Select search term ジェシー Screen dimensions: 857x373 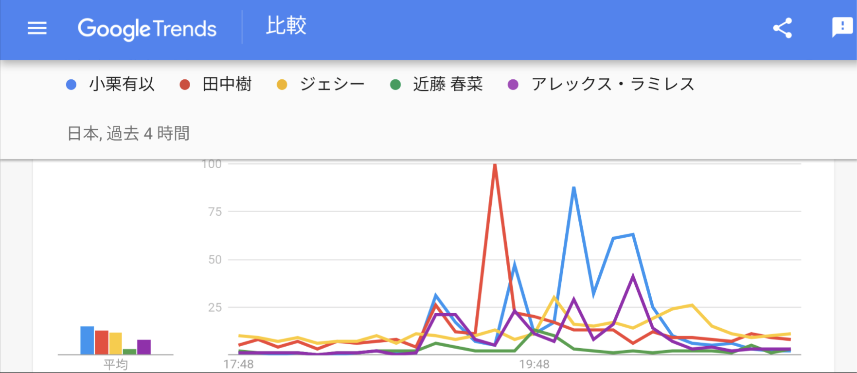click(x=332, y=85)
